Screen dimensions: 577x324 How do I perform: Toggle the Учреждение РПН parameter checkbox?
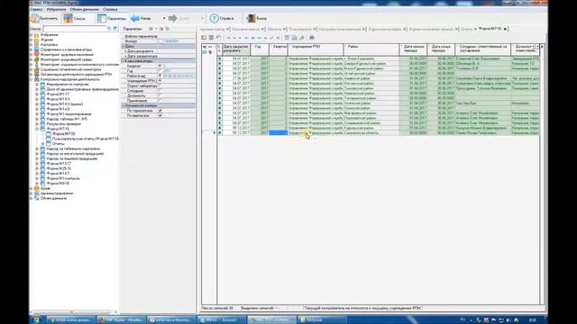pos(160,81)
